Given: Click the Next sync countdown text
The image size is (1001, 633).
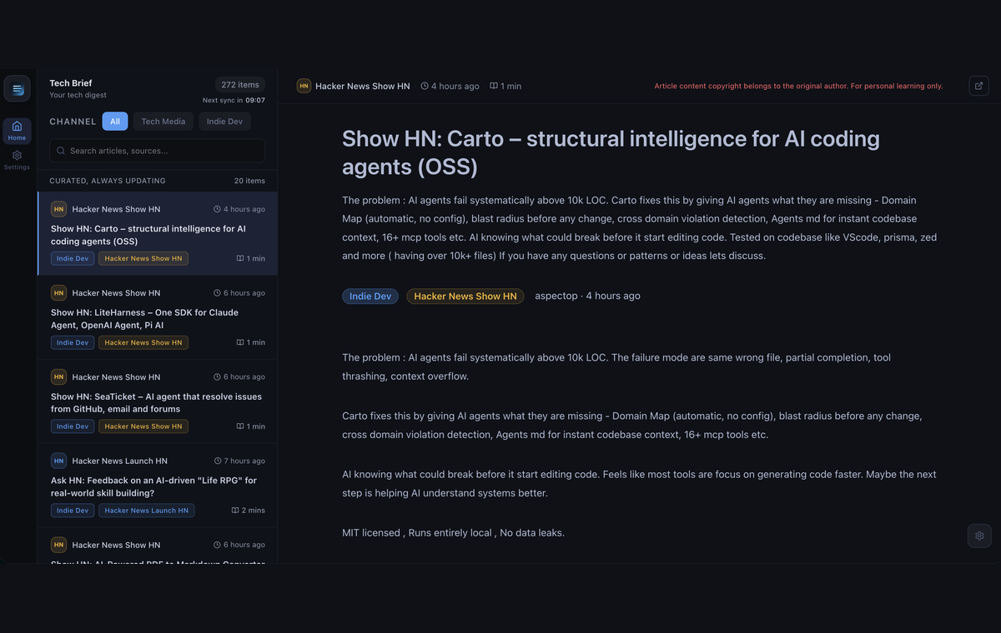Looking at the screenshot, I should [x=234, y=100].
